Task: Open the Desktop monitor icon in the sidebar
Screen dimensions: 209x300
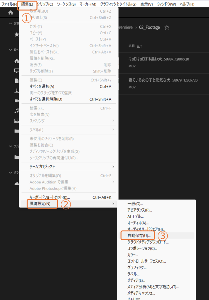Action: click(17, 71)
